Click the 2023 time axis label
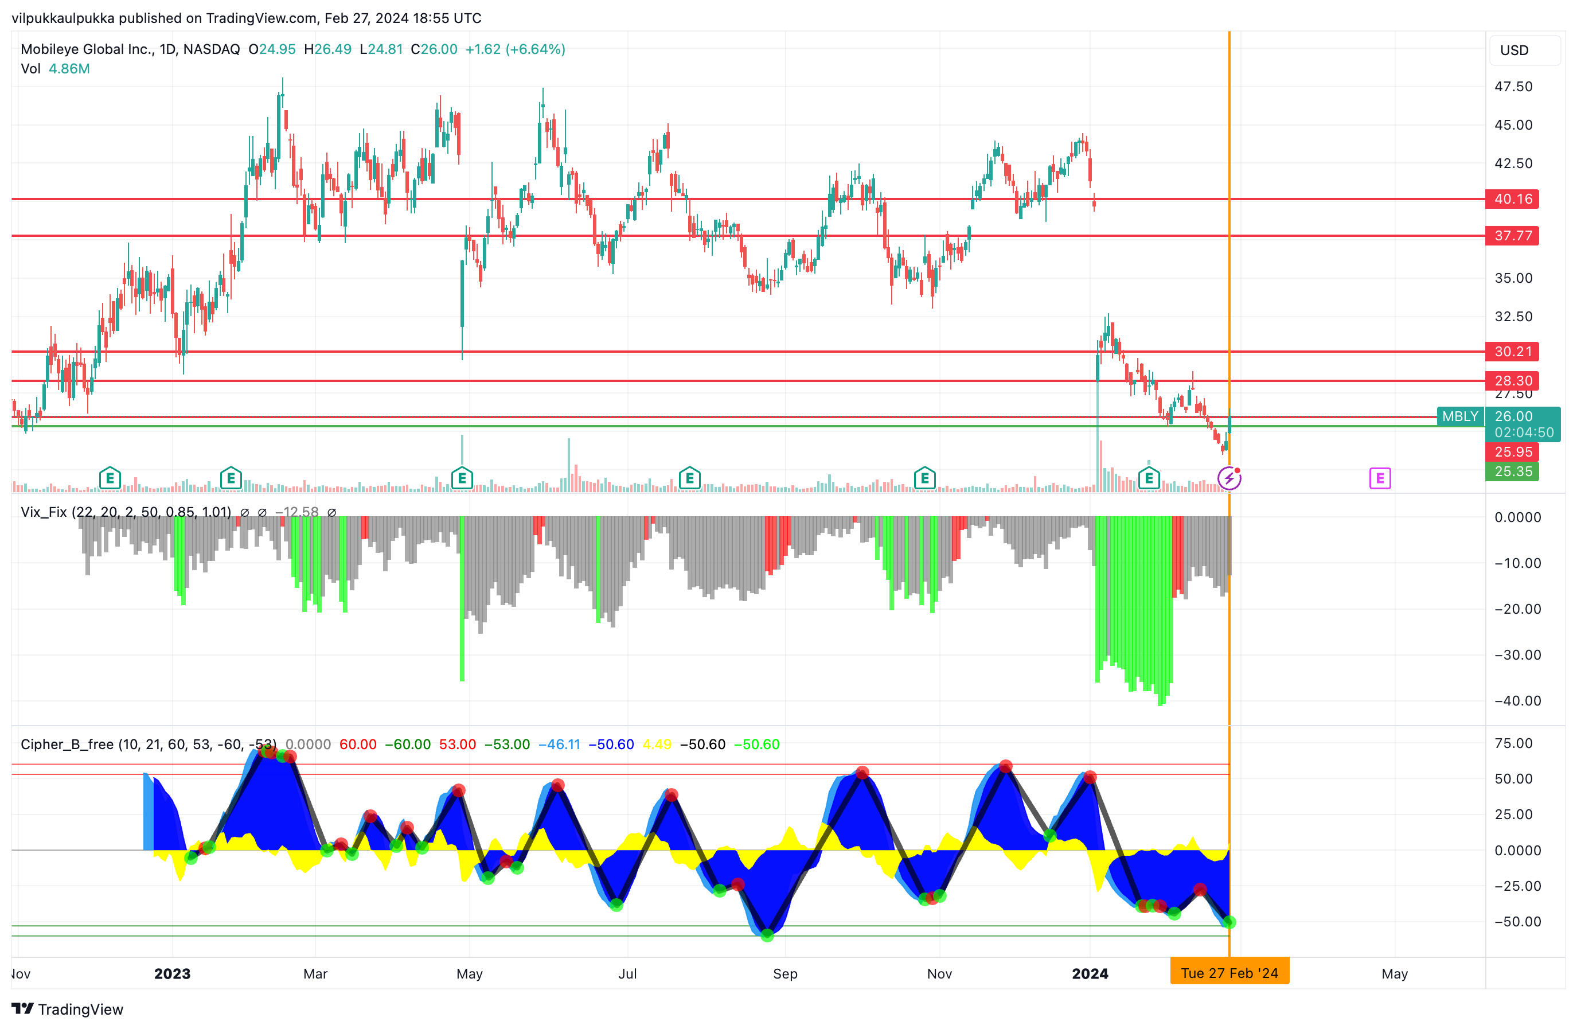This screenshot has height=1029, width=1577. (172, 973)
